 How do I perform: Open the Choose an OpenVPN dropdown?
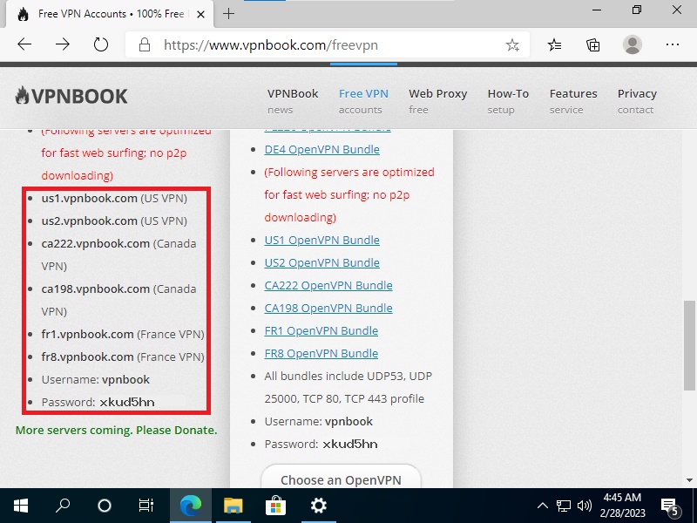point(341,479)
